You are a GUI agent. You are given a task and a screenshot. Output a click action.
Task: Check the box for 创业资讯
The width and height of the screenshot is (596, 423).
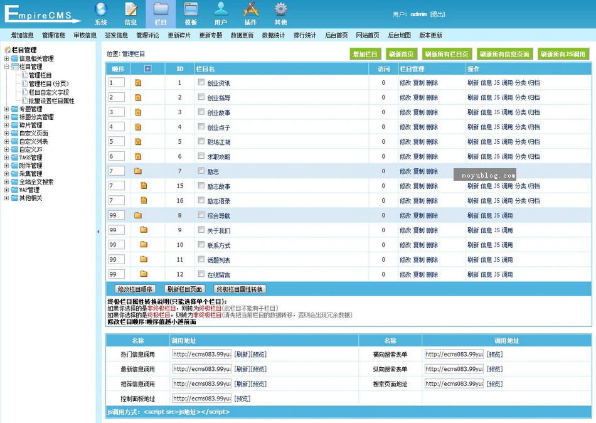click(201, 82)
